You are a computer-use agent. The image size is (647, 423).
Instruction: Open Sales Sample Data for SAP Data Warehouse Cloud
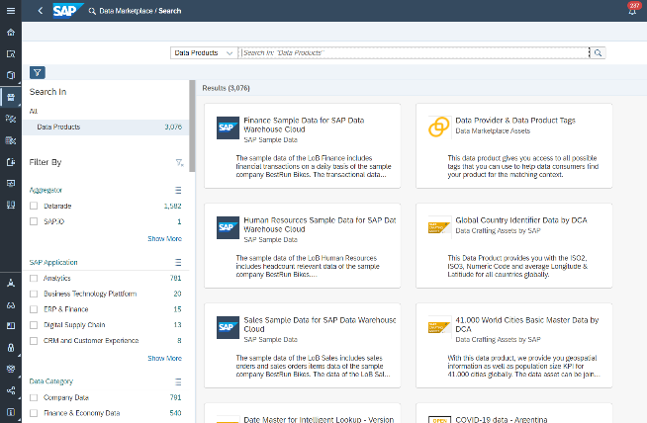click(303, 346)
